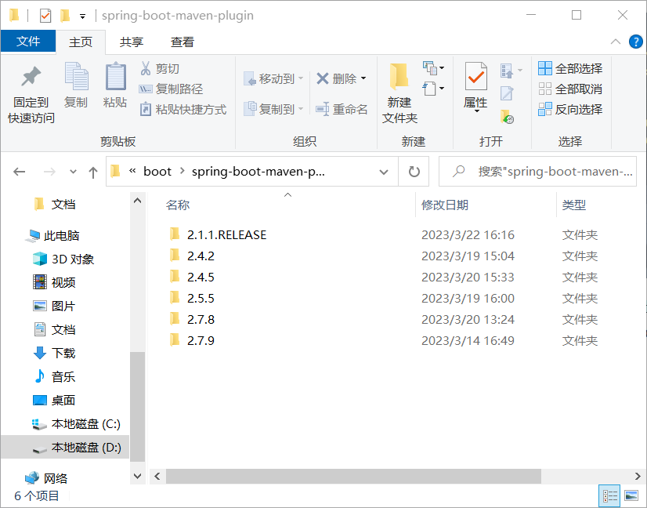The width and height of the screenshot is (647, 508).
Task: Click Copy path (复制路径)
Action: click(x=171, y=89)
